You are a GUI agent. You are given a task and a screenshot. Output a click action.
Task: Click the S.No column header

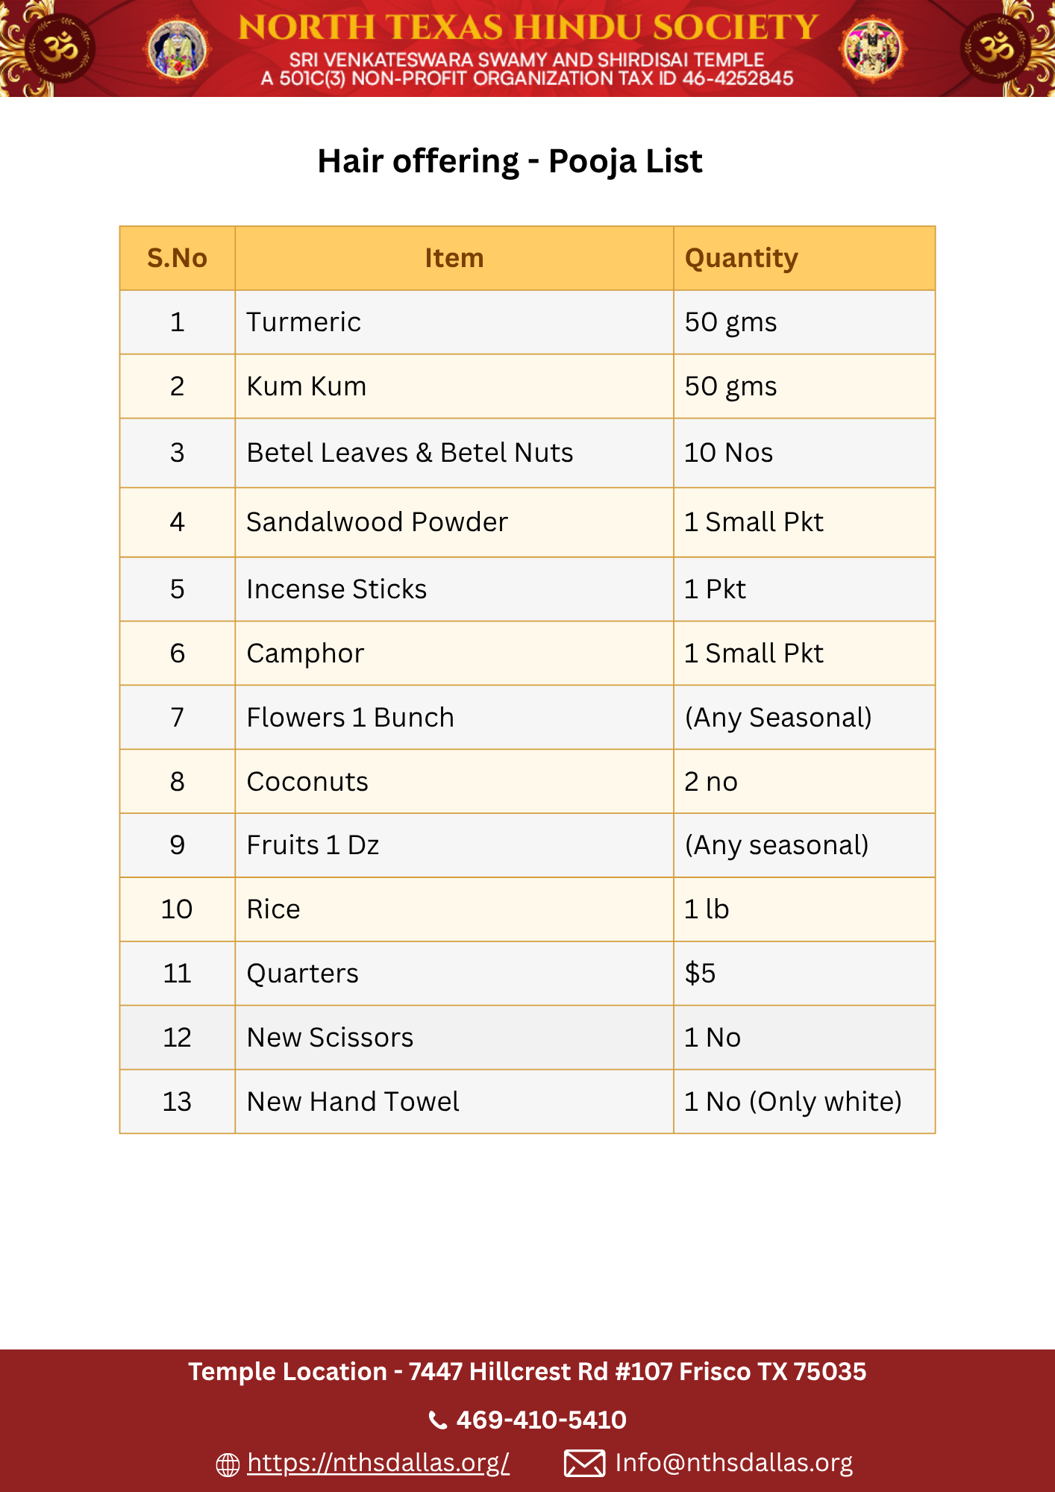[177, 258]
